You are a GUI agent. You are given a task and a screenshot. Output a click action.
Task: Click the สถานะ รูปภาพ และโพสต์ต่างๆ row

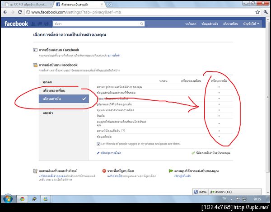point(164,87)
